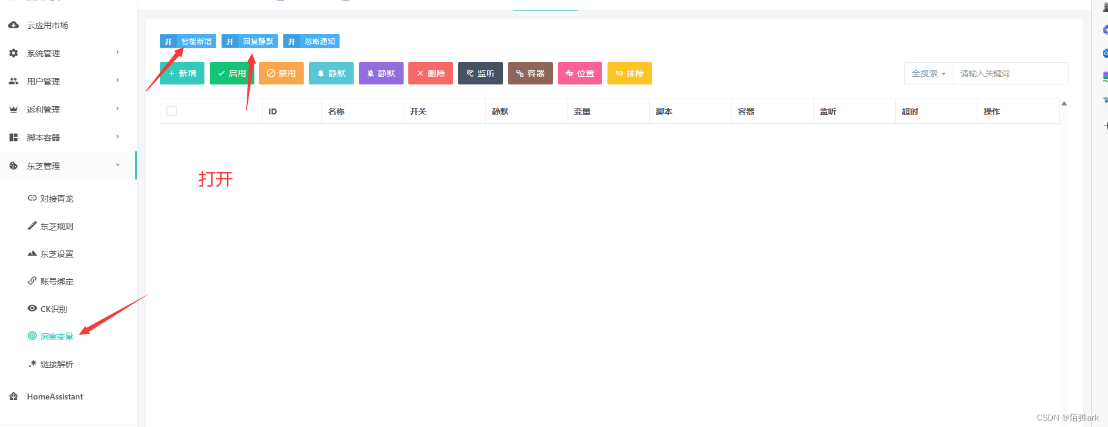Image resolution: width=1108 pixels, height=427 pixels.
Task: Expand the 用户管理 menu chevron
Action: [x=117, y=80]
